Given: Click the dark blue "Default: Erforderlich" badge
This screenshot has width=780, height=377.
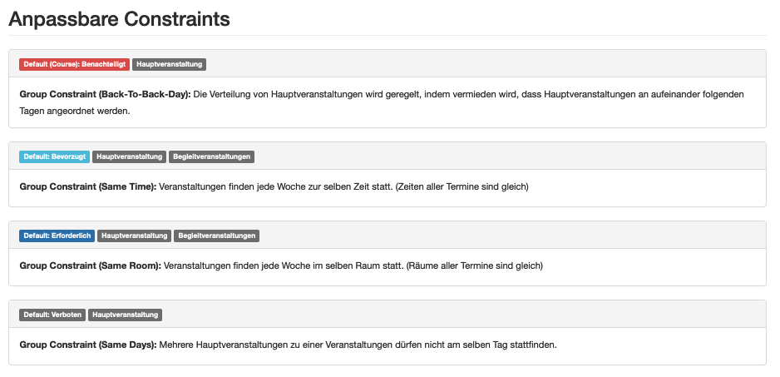Looking at the screenshot, I should click(x=57, y=236).
